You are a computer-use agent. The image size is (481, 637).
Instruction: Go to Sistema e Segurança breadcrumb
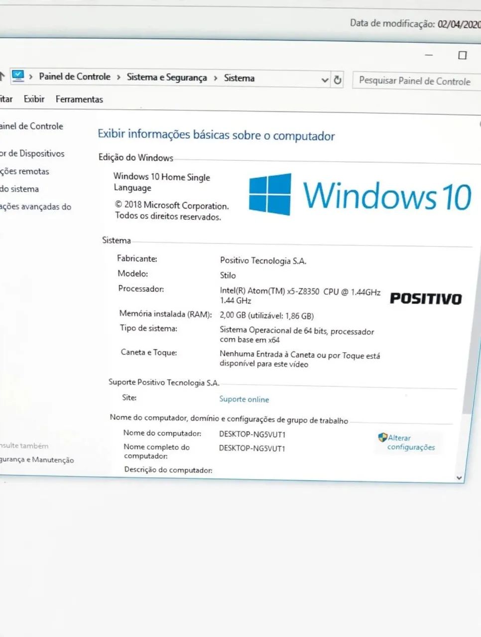click(x=167, y=77)
